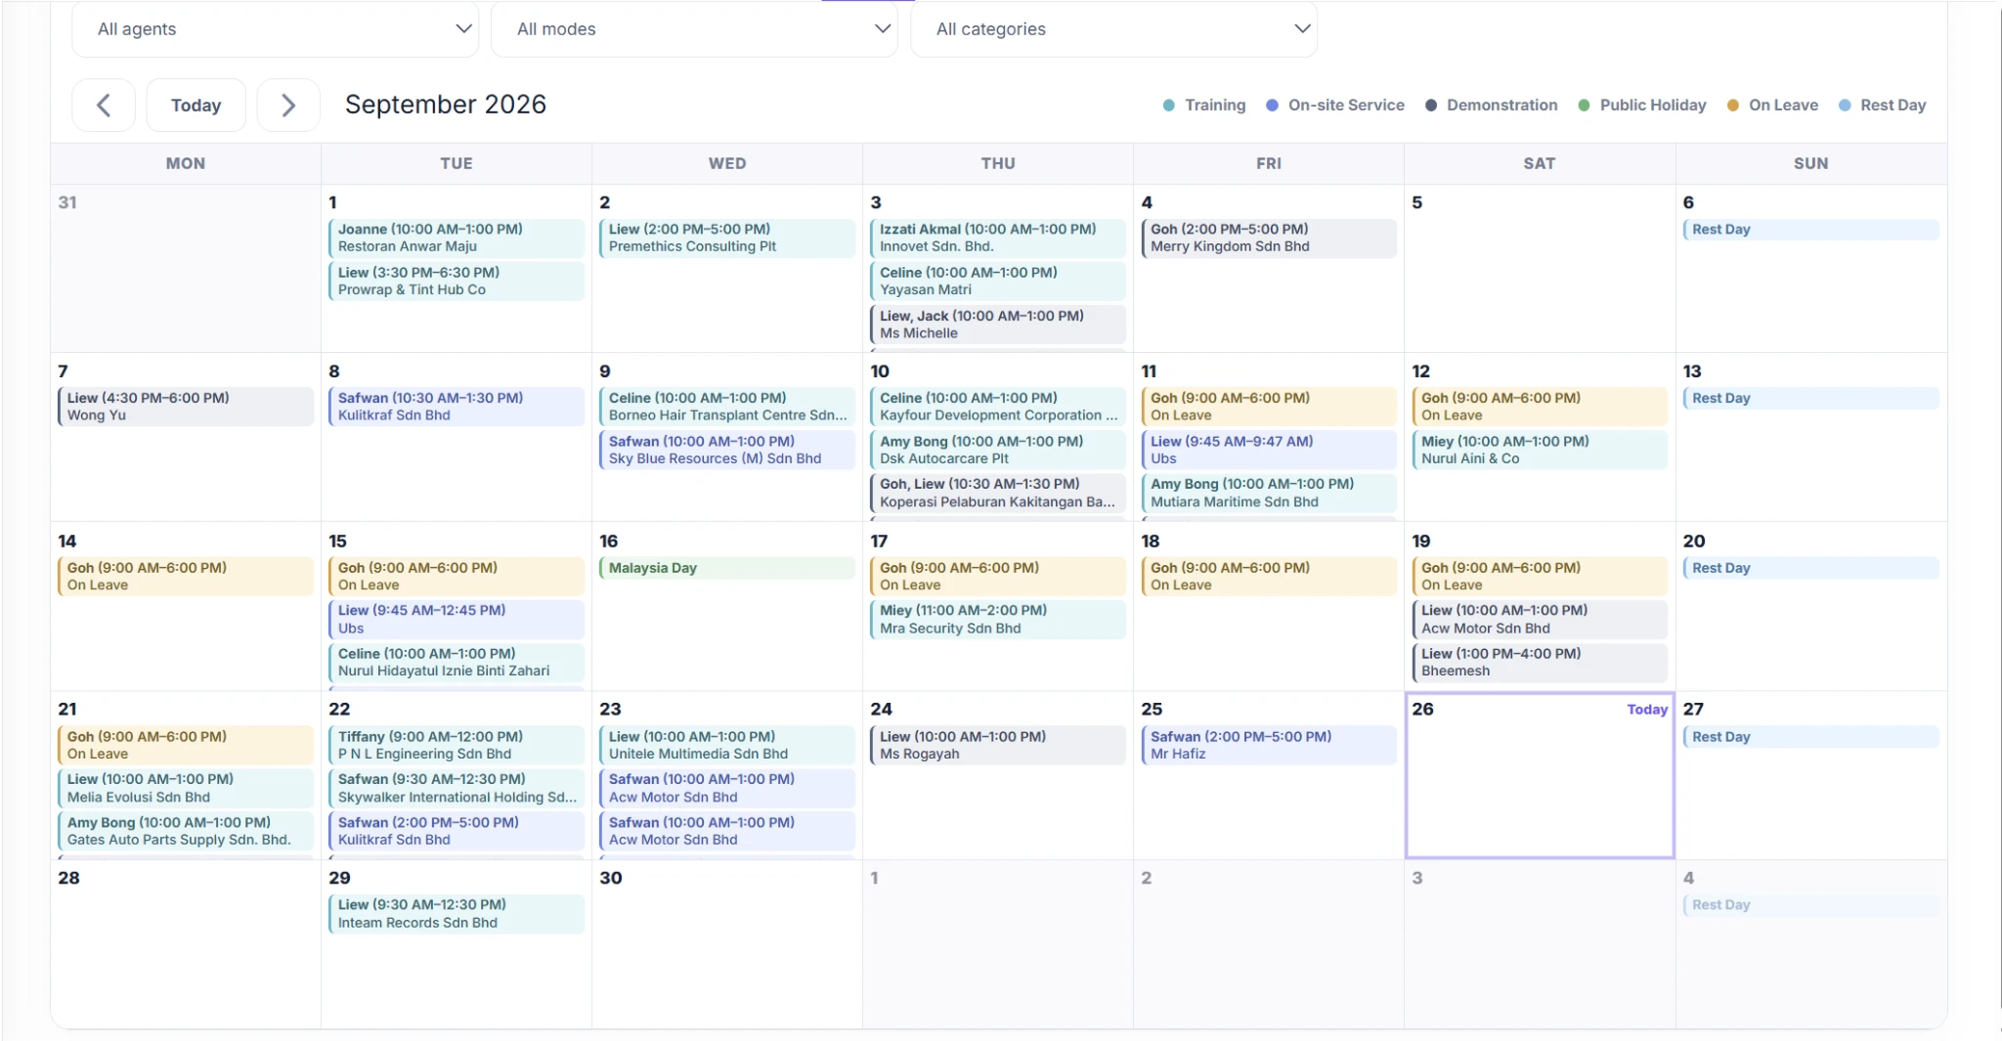Open Tiffany's P N L Engineering event

(457, 746)
